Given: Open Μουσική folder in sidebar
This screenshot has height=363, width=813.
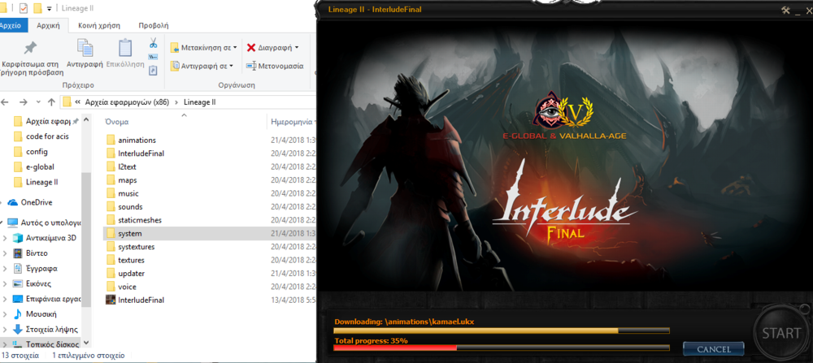Looking at the screenshot, I should [35, 313].
